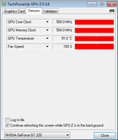Close window with red X button
Screen dimensions: 118x140
pyautogui.click(x=112, y=4)
